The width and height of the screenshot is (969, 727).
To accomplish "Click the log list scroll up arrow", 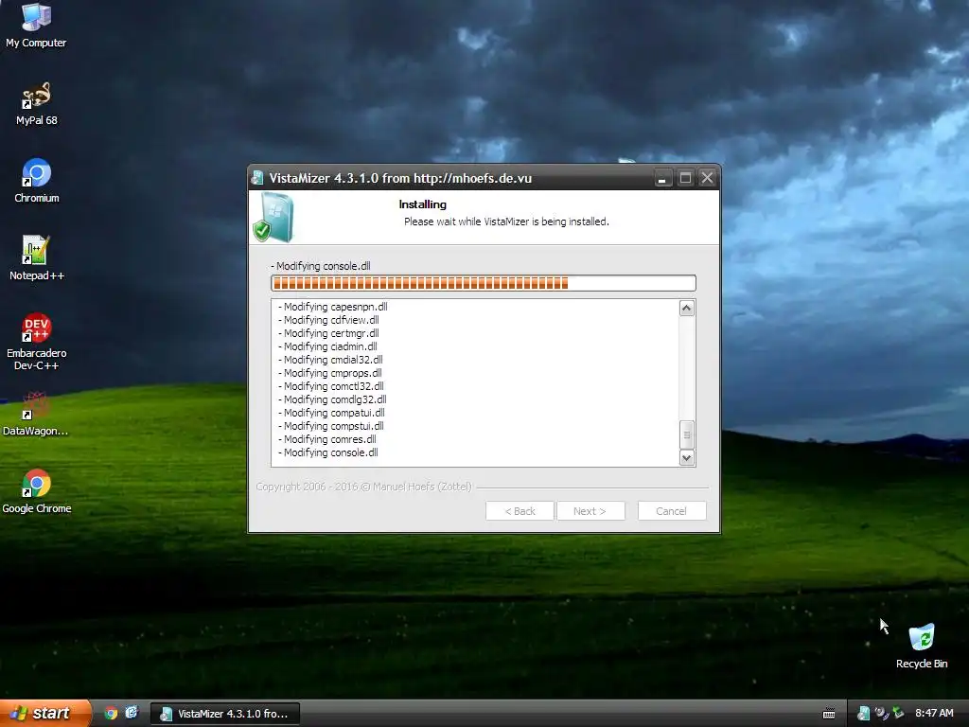I will click(687, 308).
